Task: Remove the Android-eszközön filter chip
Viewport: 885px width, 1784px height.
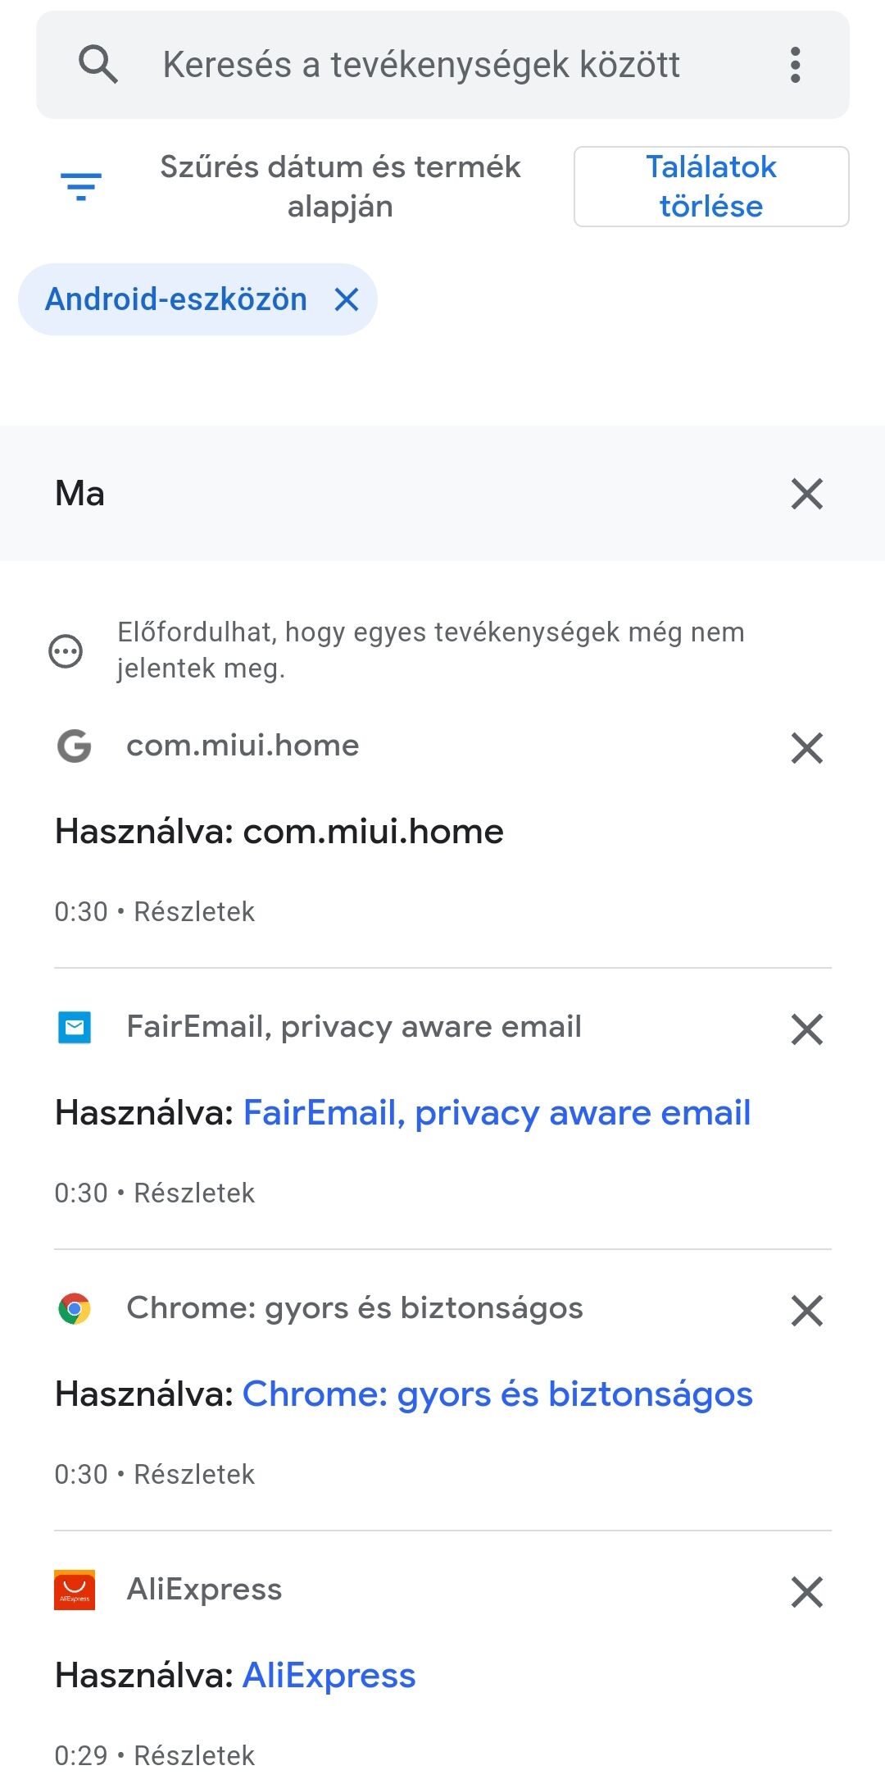Action: tap(347, 299)
